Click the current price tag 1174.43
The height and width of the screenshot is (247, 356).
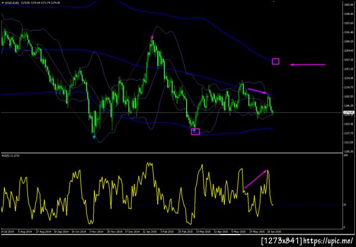point(348,112)
